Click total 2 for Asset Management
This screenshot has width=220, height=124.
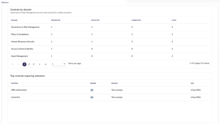172,56
